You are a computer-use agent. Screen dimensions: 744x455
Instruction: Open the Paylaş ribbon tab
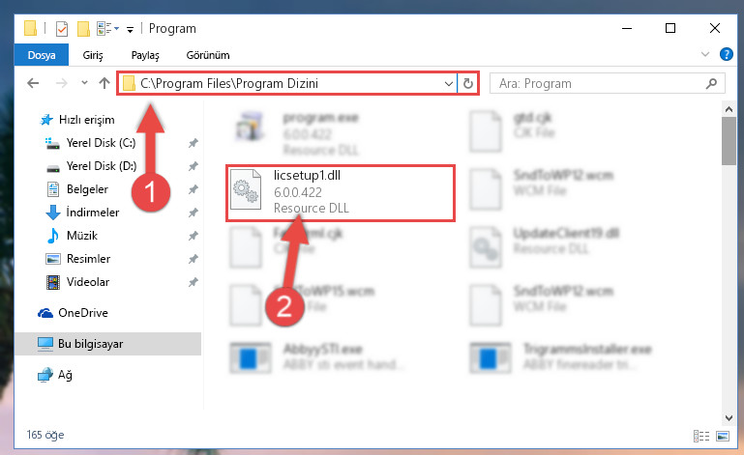145,55
